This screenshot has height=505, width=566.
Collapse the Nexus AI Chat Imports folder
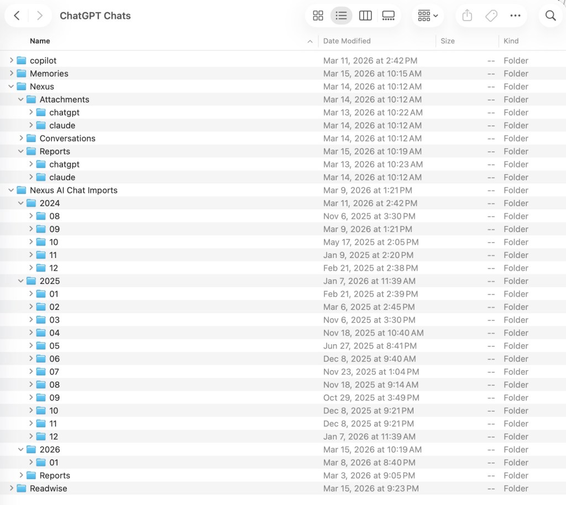tap(12, 190)
